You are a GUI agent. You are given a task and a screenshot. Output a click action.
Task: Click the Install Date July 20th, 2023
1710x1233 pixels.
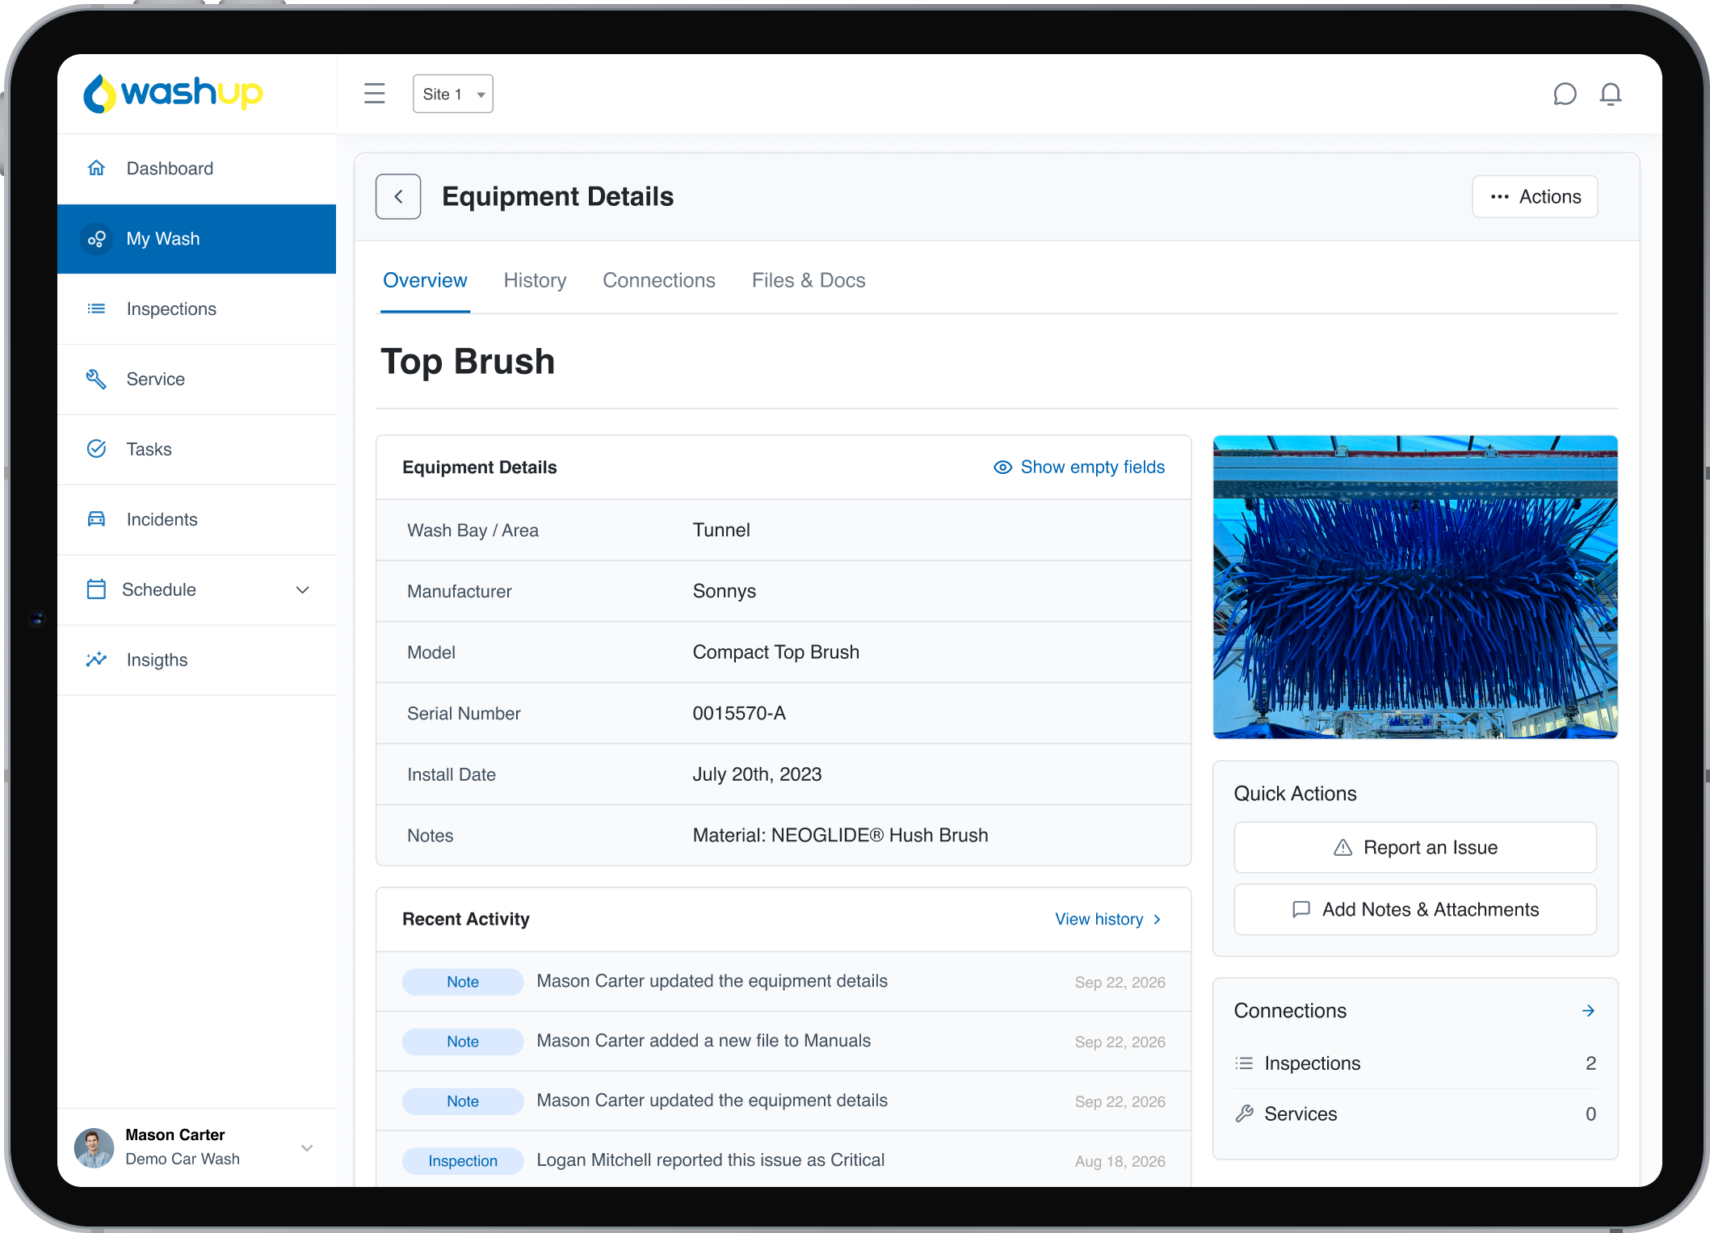757,774
